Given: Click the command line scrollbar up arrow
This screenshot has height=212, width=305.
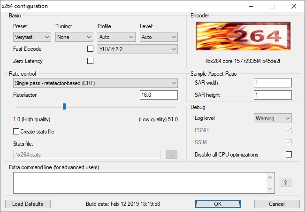Looking at the screenshot, I should coord(270,177).
